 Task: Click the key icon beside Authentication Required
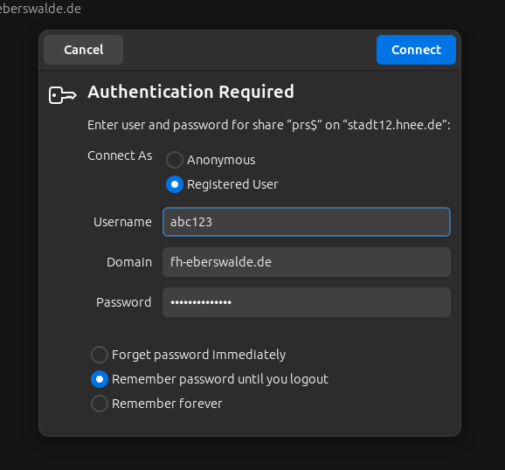click(x=63, y=95)
